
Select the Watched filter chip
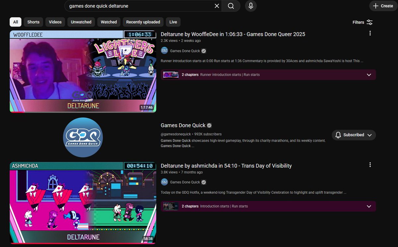coord(109,22)
